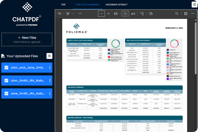This screenshot has width=198, height=132.
Task: Switch to Portfolio Summary tab
Action: (x=87, y=5)
